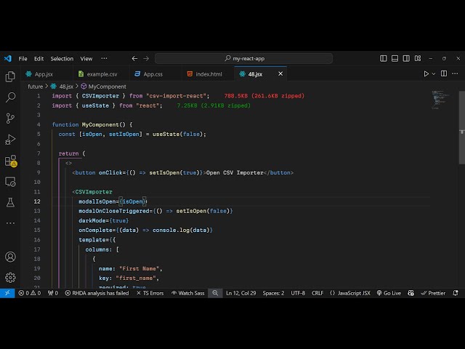Open the Search view icon

10,97
